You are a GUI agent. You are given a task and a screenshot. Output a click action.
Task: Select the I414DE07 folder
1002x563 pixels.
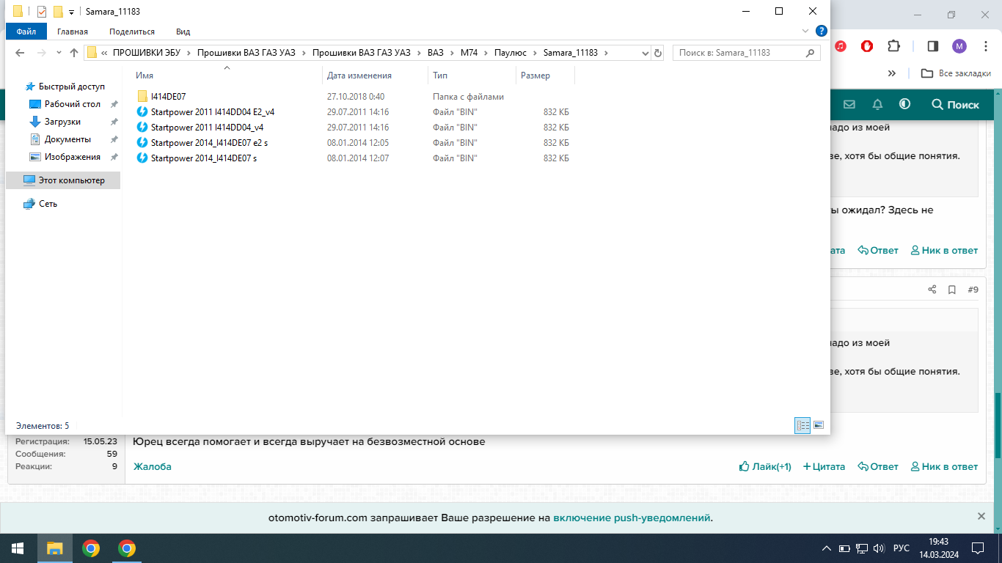pos(168,97)
